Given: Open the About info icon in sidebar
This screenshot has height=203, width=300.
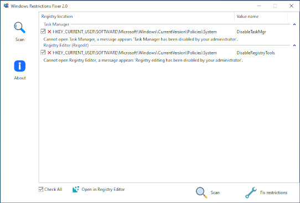Looking at the screenshot, I should pos(20,66).
